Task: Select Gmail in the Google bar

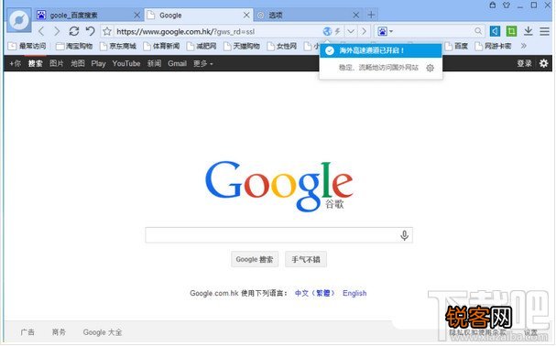Action: pos(177,63)
